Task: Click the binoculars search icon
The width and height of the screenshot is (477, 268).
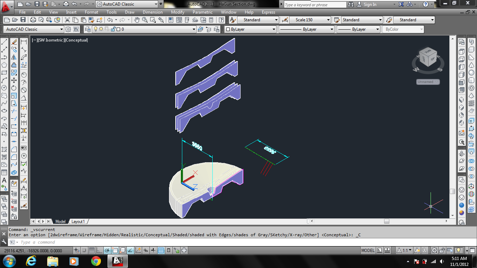Action: pos(351,4)
